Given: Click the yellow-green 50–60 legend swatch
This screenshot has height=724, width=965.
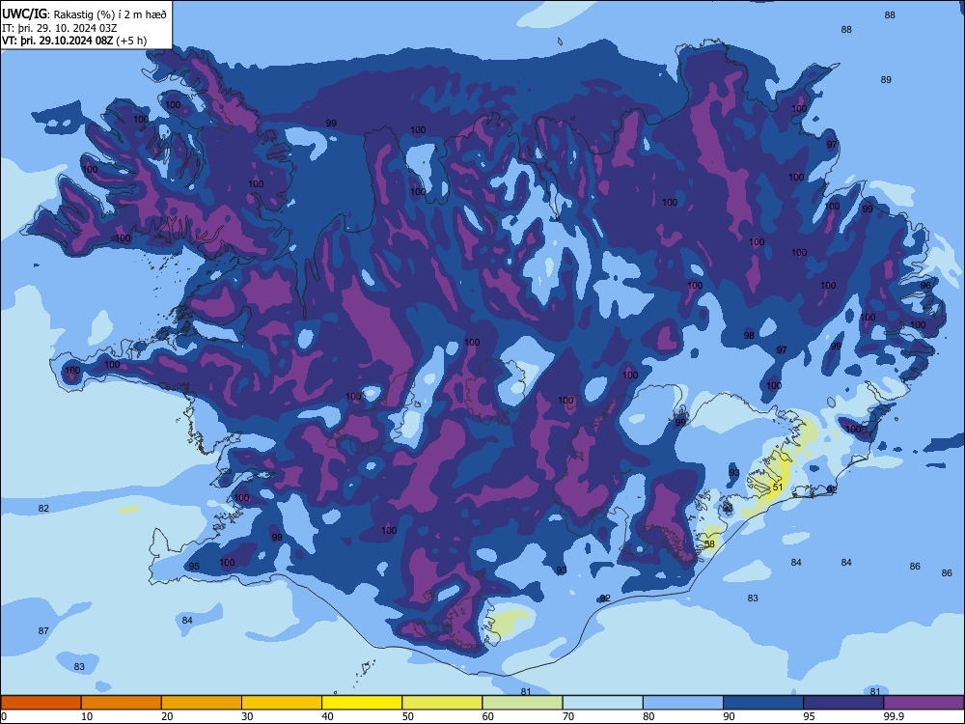Looking at the screenshot, I should tap(443, 703).
